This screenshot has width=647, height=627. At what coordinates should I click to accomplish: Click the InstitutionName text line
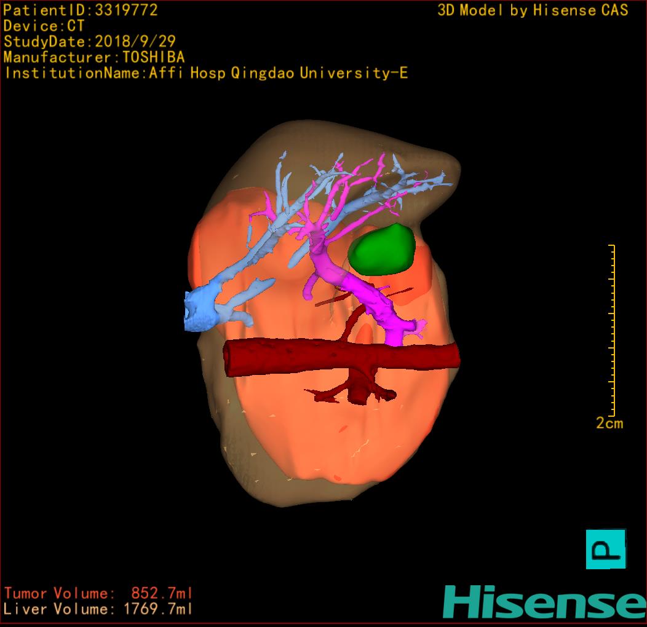pyautogui.click(x=206, y=73)
